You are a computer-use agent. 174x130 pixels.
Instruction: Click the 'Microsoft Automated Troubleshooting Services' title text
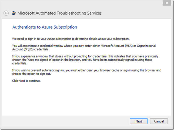point(59,13)
